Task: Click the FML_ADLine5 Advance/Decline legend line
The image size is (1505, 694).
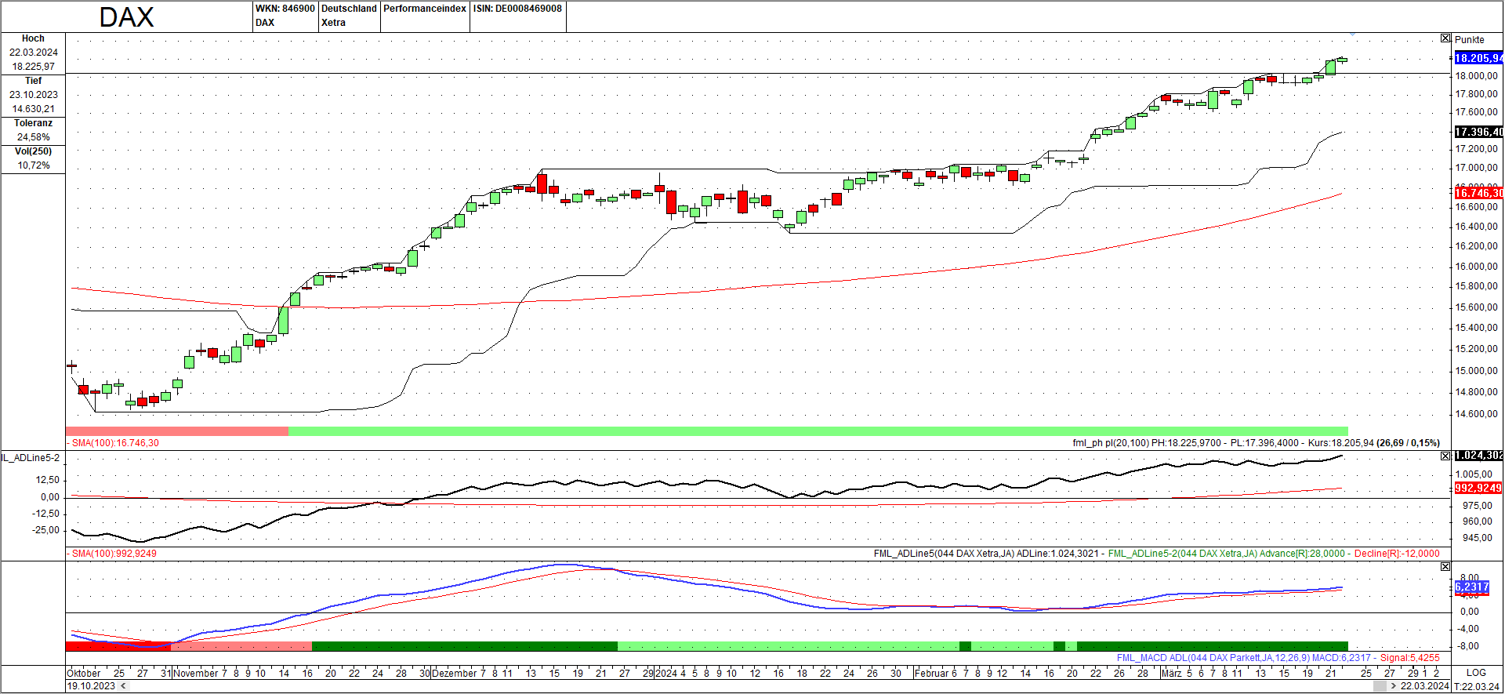Action: coord(1156,554)
